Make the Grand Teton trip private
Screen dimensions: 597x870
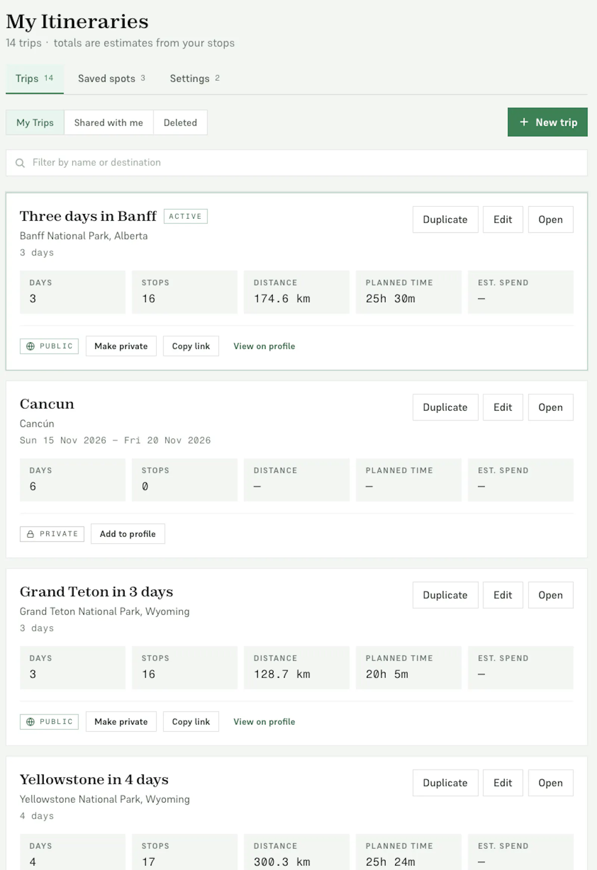[121, 722]
